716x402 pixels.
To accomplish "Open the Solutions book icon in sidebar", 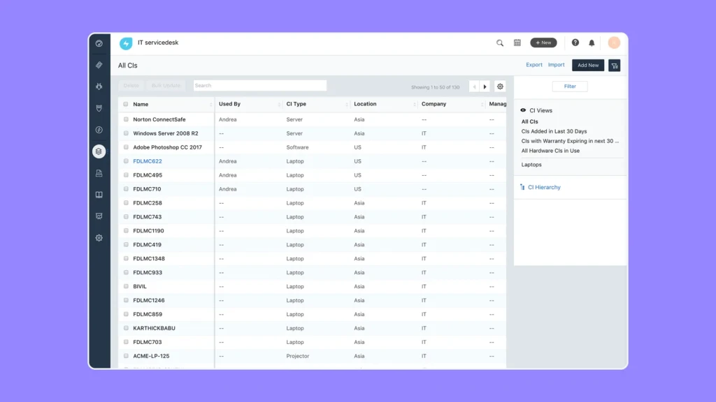I will coord(99,195).
